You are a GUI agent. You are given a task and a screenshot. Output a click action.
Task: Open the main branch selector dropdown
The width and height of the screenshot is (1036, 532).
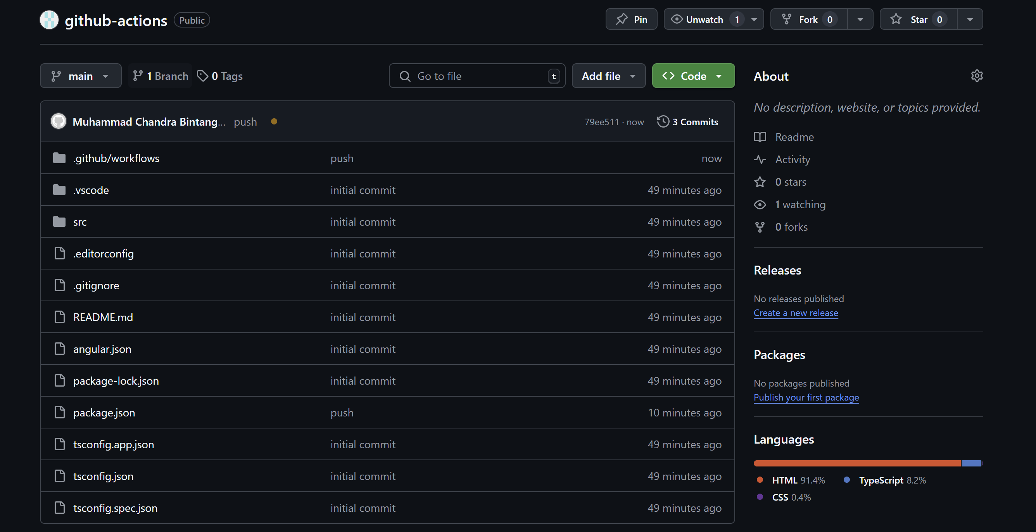click(x=80, y=76)
